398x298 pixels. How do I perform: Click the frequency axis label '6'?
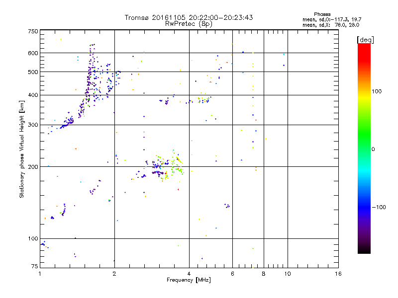click(232, 274)
